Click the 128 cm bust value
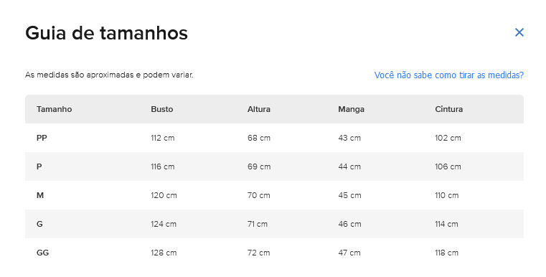 [x=164, y=253]
